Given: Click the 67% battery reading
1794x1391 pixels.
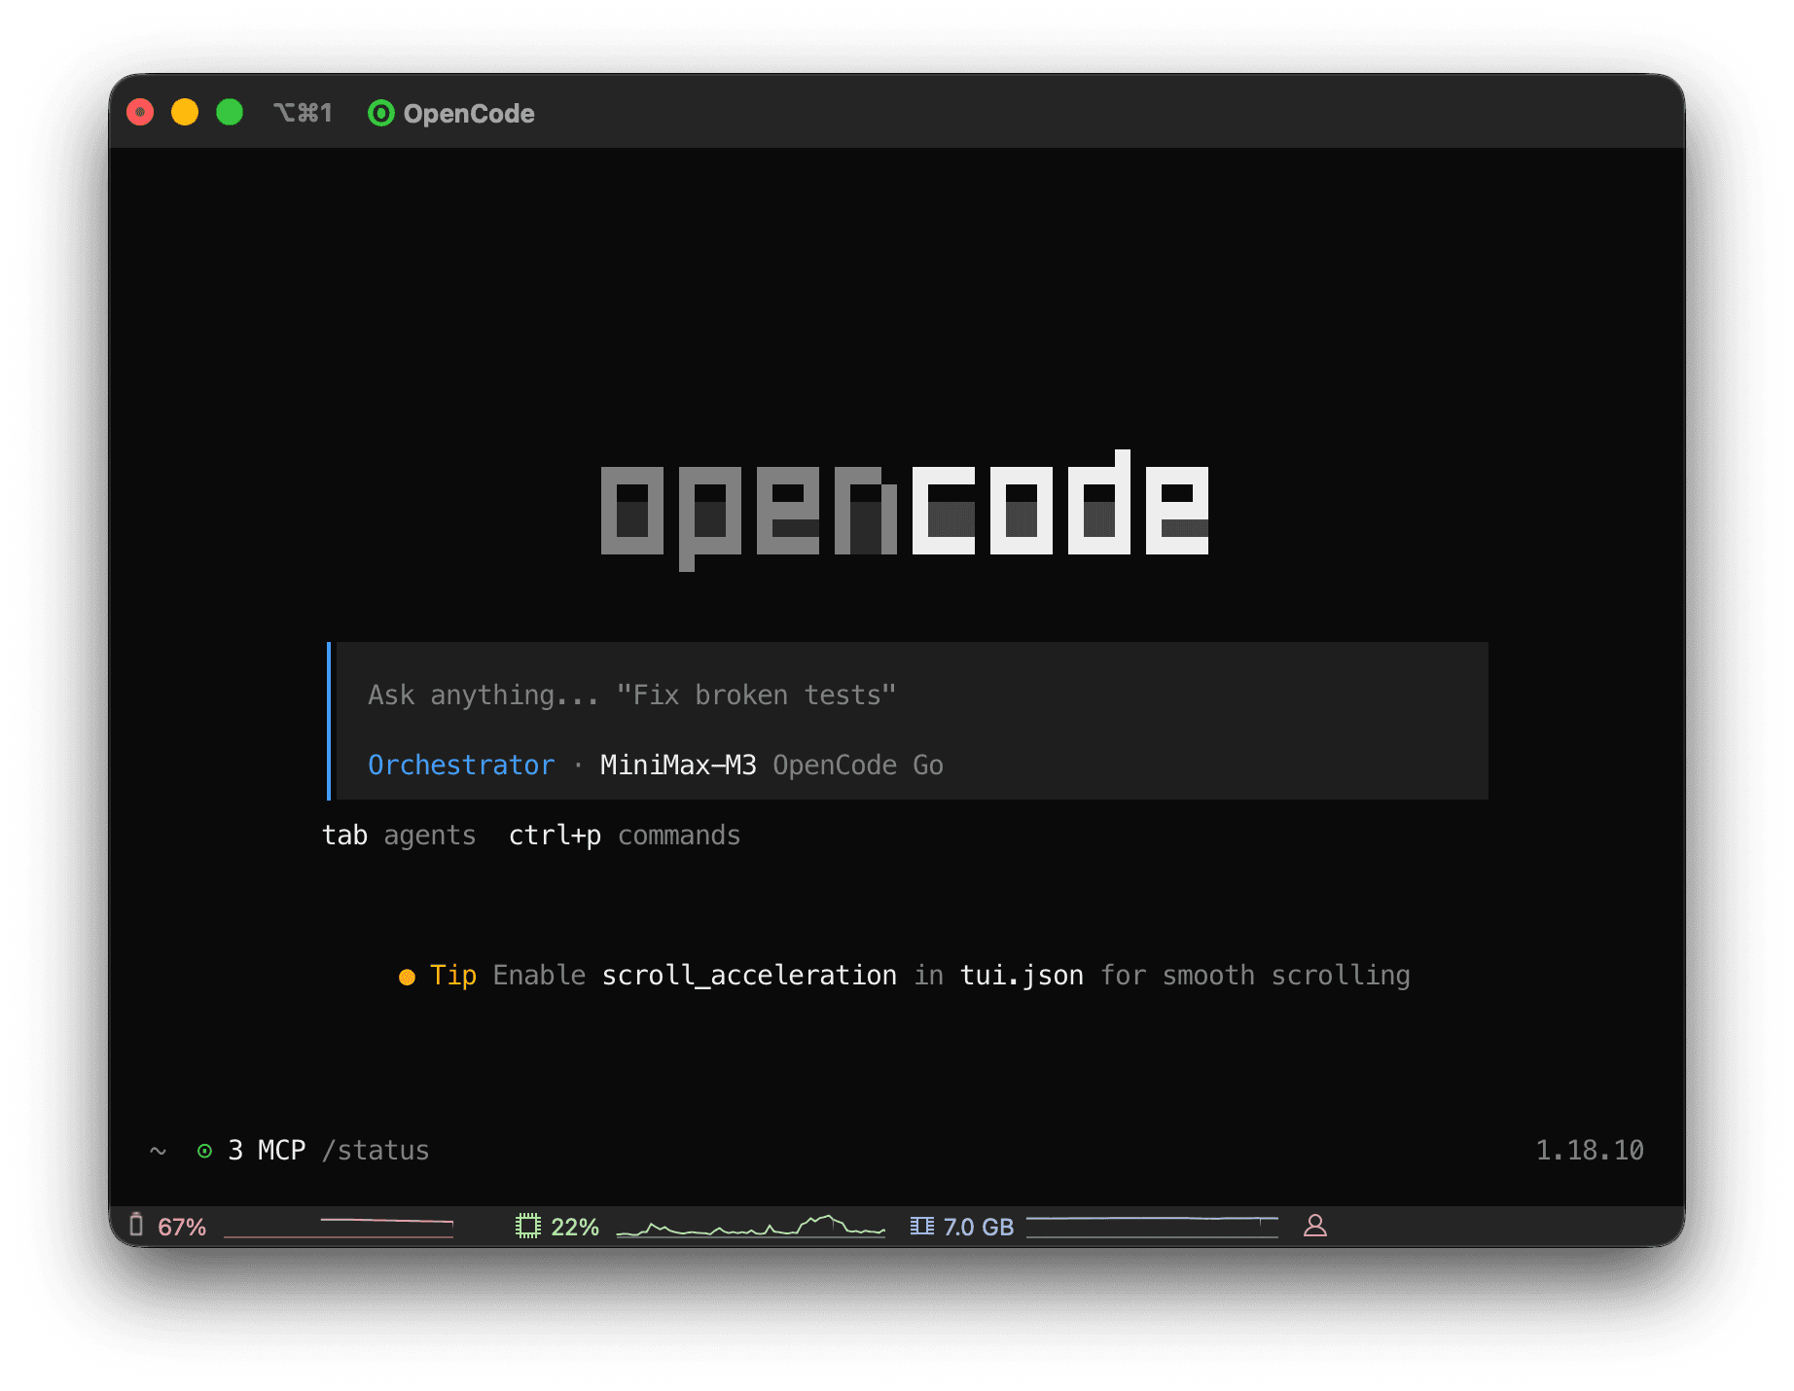Looking at the screenshot, I should pos(182,1227).
